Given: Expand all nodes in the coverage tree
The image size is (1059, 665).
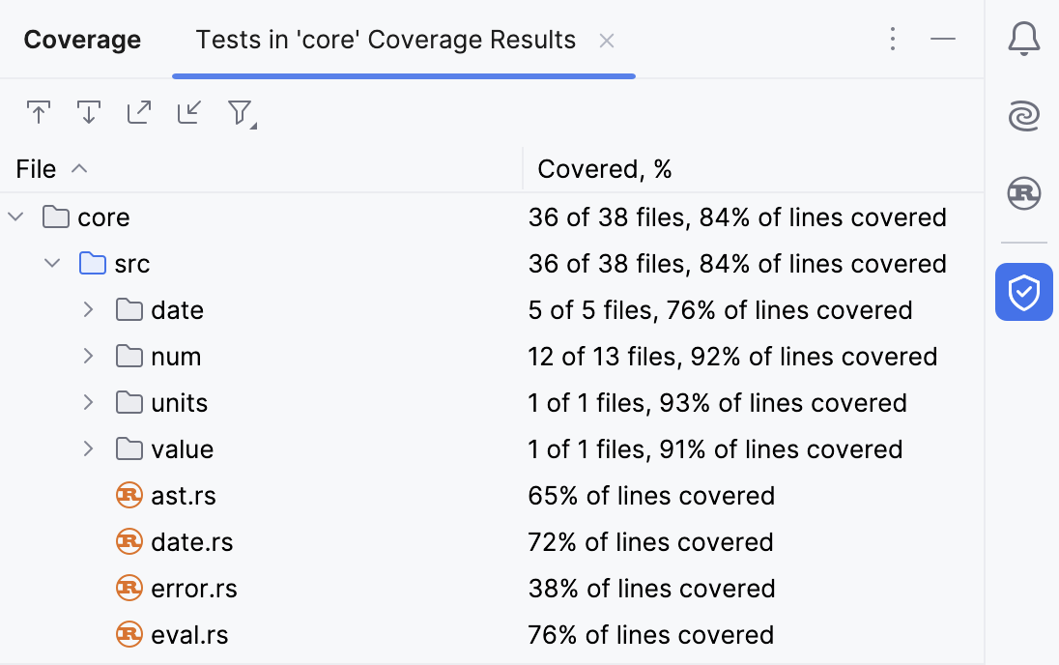Looking at the screenshot, I should 89,112.
